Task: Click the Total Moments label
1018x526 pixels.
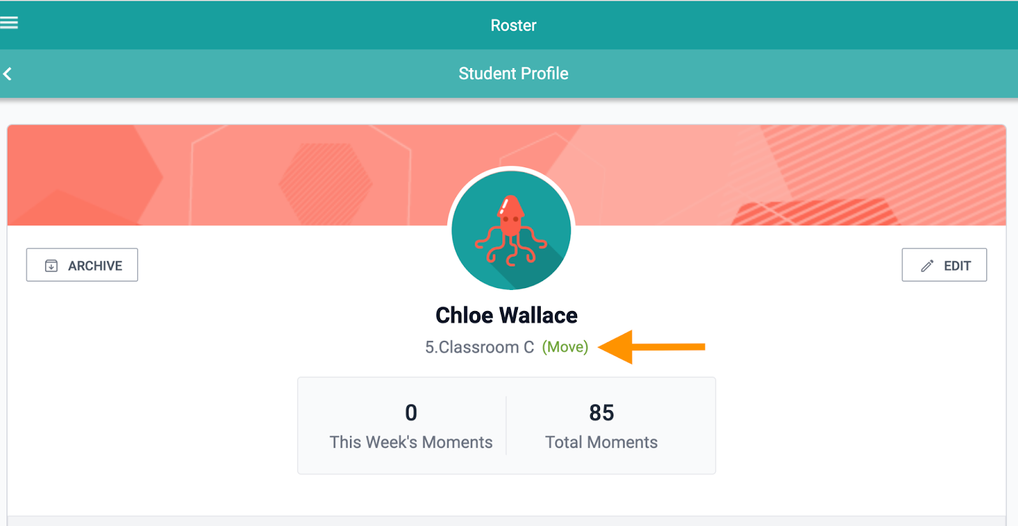Action: click(601, 442)
